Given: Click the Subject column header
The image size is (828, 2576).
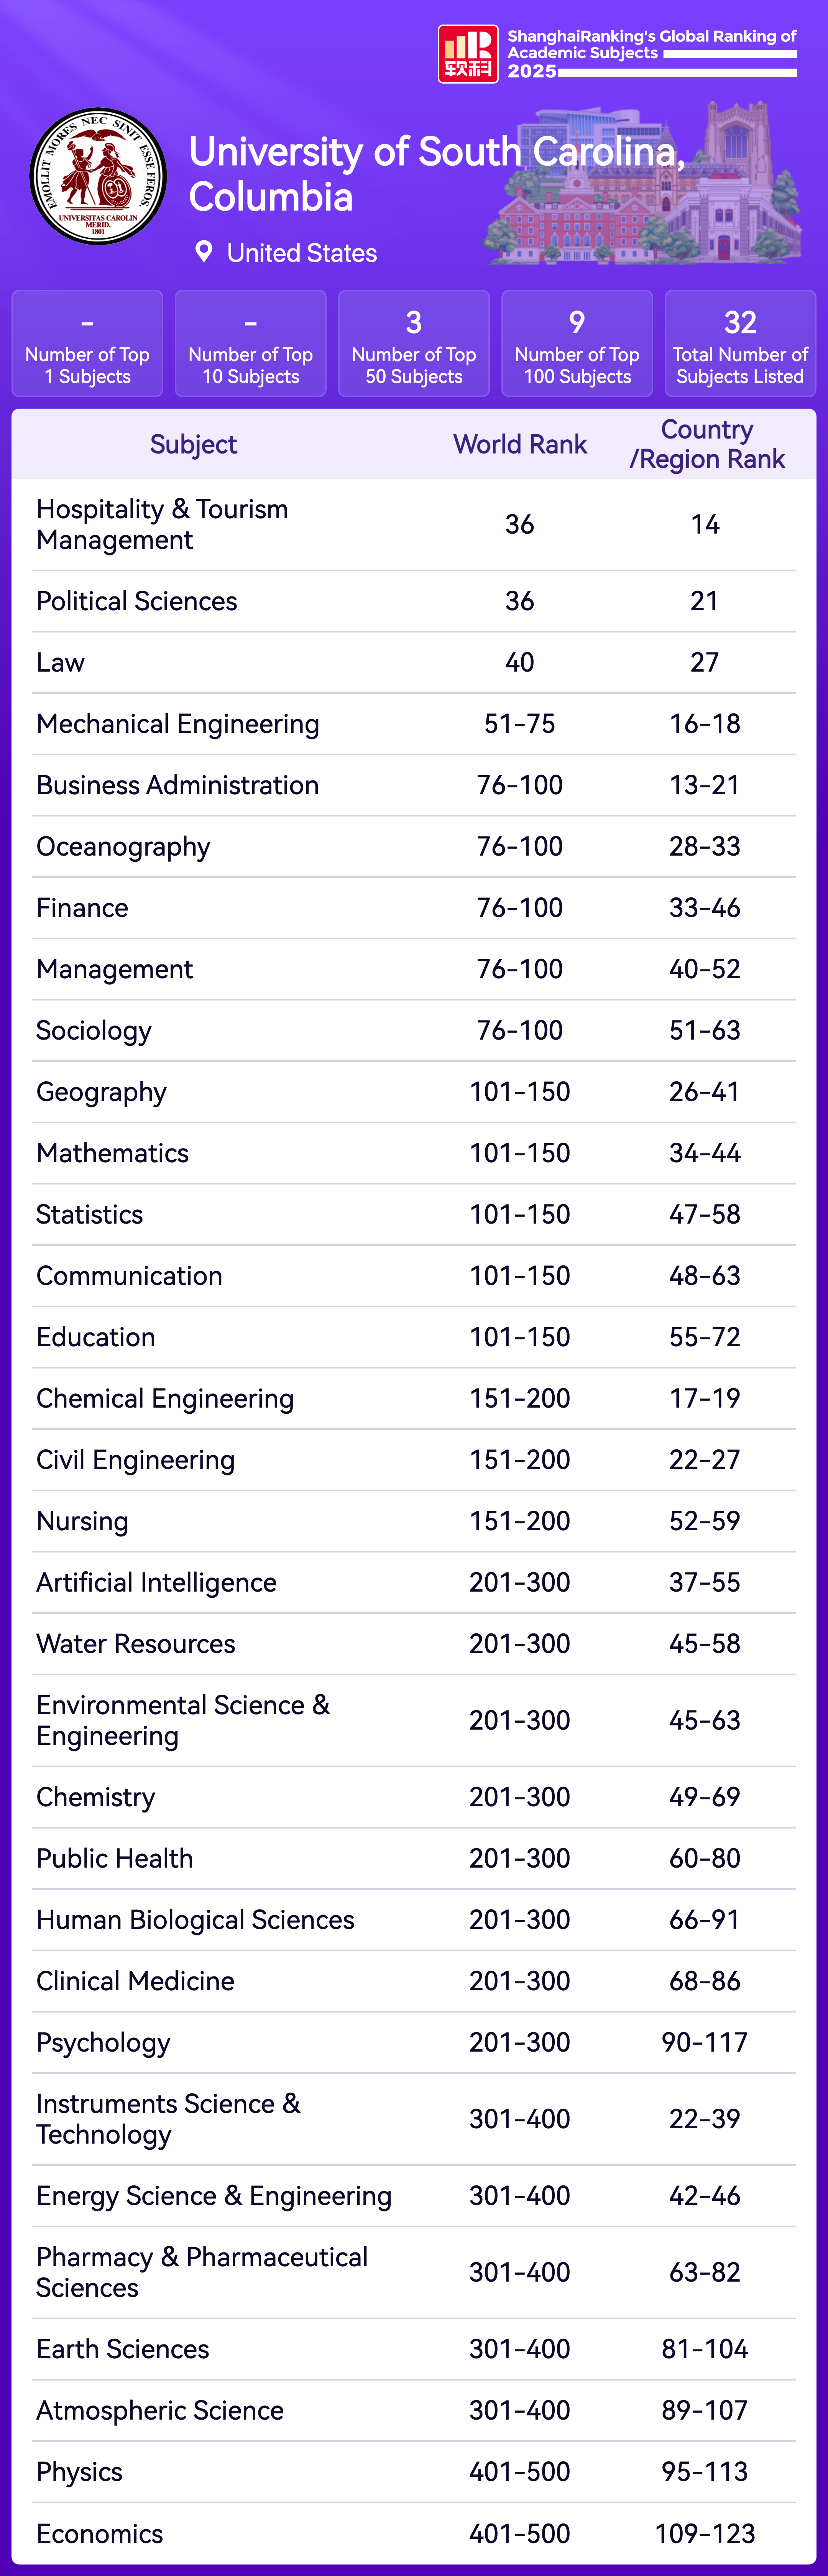Looking at the screenshot, I should click(x=193, y=444).
